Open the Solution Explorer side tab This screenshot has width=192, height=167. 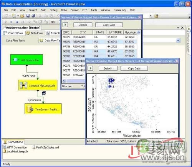[x=189, y=41]
